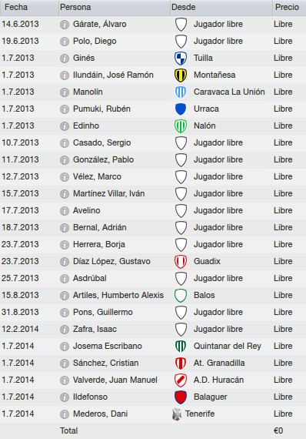306x439 pixels.
Task: Open the info icon beside Mederos, Dani
Action: 65,414
